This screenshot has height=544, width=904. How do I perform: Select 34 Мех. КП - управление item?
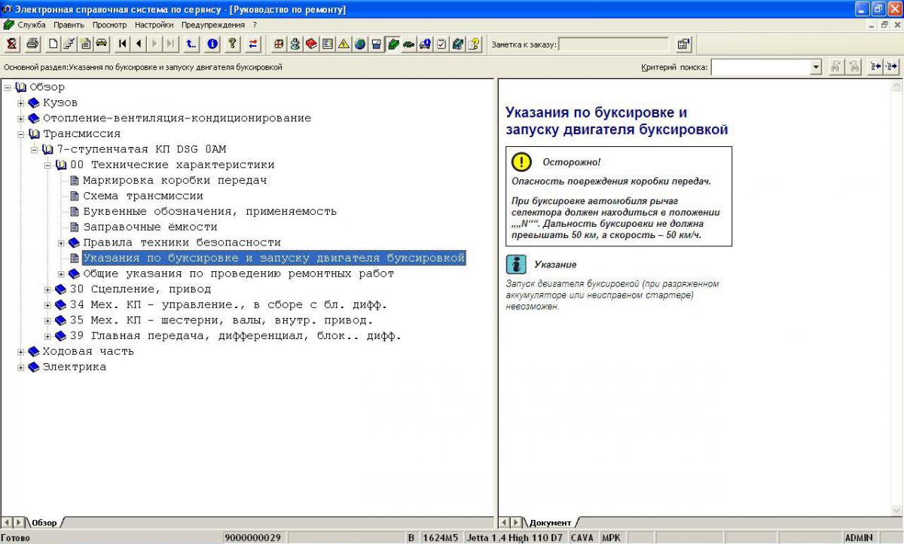pos(228,305)
